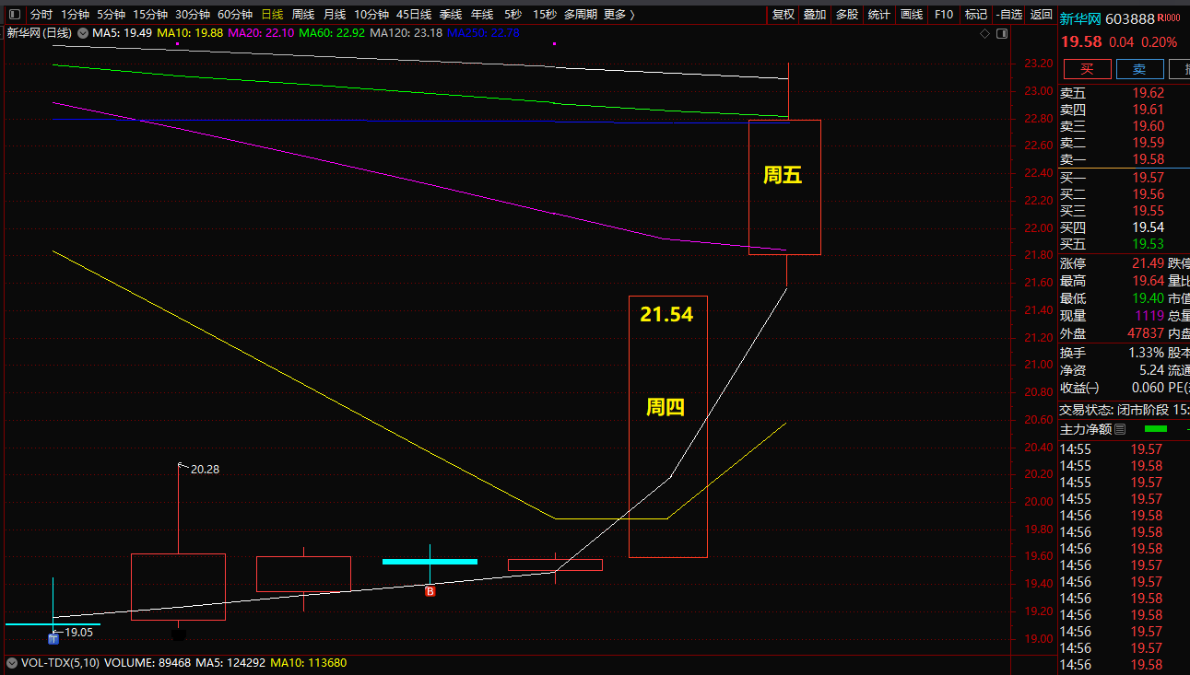Click the 卖五 ask price 19.62

(x=1149, y=93)
